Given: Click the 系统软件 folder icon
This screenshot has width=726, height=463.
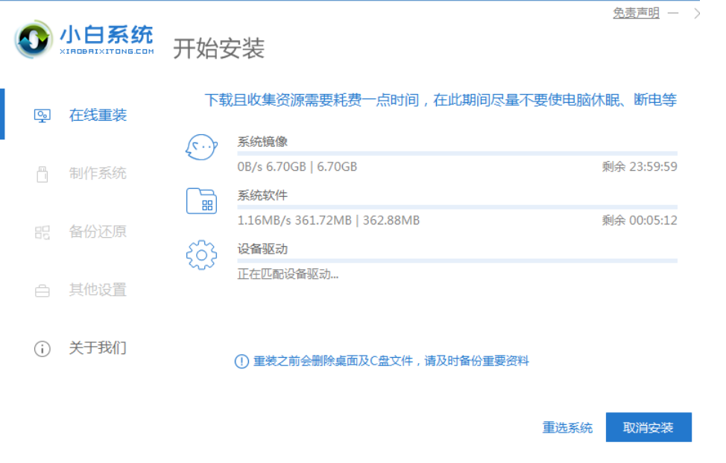Looking at the screenshot, I should coord(201,201).
